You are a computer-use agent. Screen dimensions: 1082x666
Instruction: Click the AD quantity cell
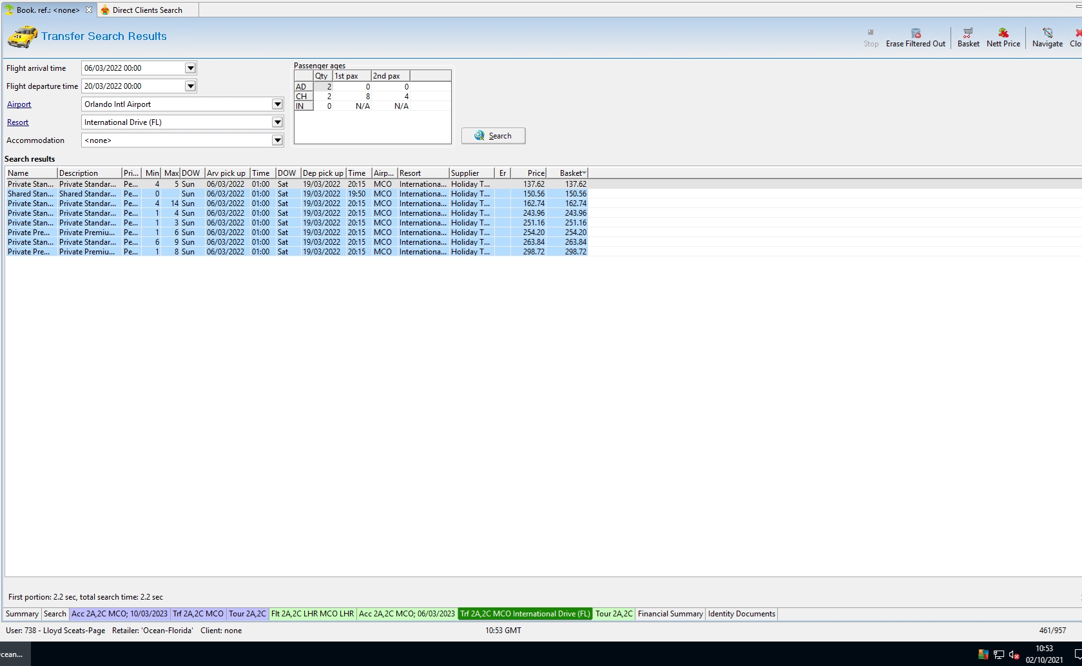(x=323, y=87)
